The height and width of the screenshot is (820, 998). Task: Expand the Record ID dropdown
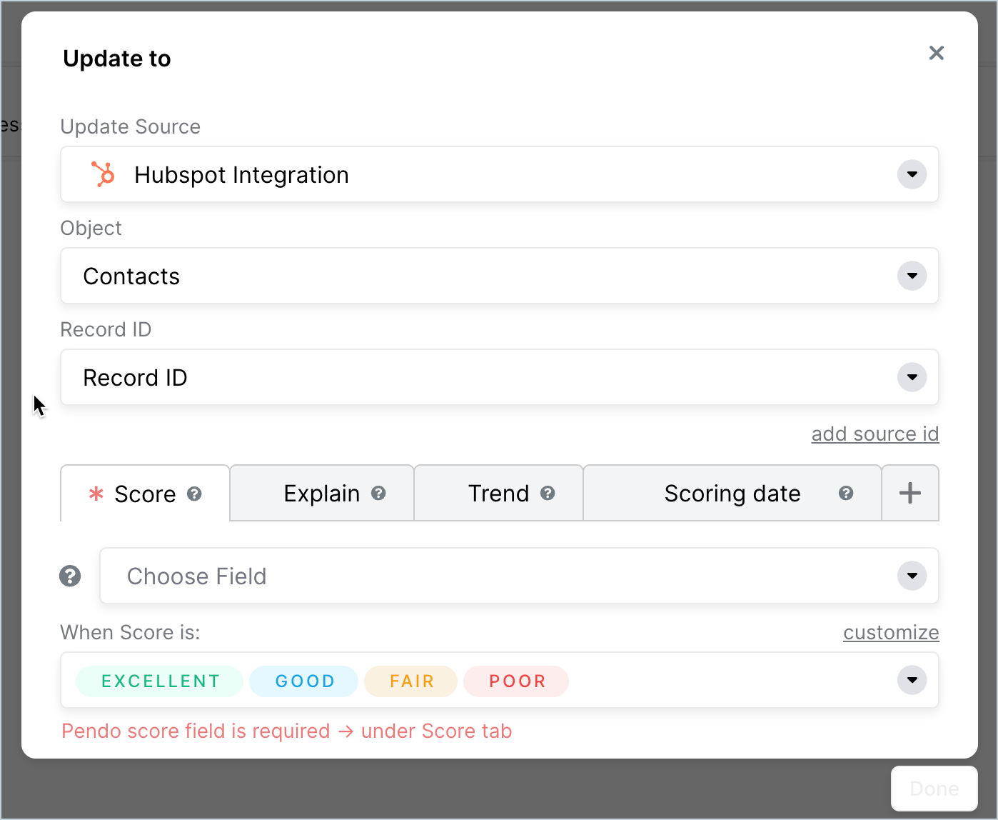point(912,377)
